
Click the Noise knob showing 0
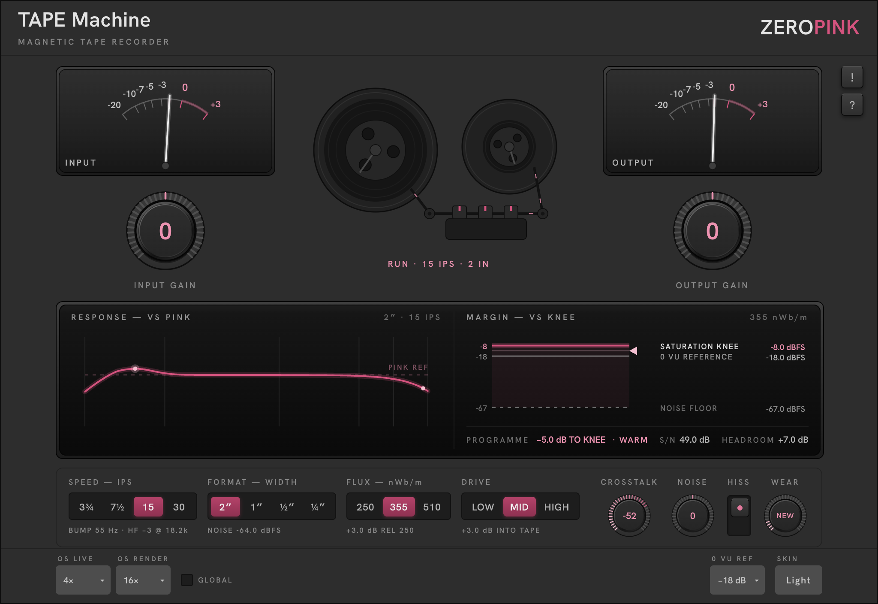coord(693,516)
